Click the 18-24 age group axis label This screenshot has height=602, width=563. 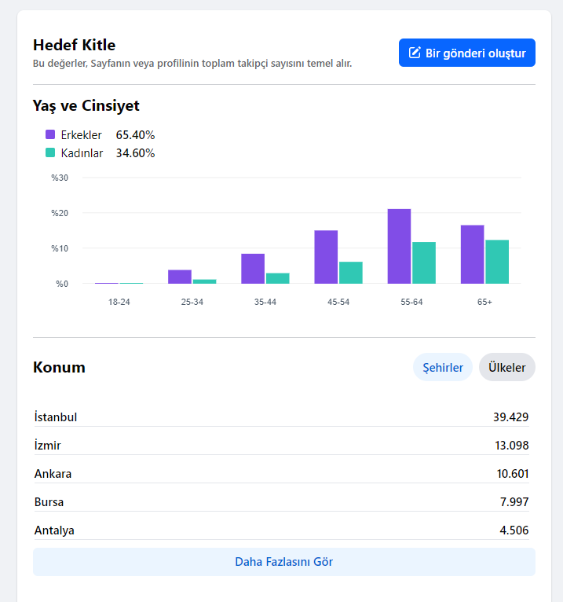click(119, 302)
